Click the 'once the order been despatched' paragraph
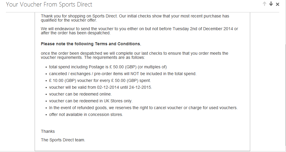This screenshot has height=152, width=286. click(x=134, y=55)
